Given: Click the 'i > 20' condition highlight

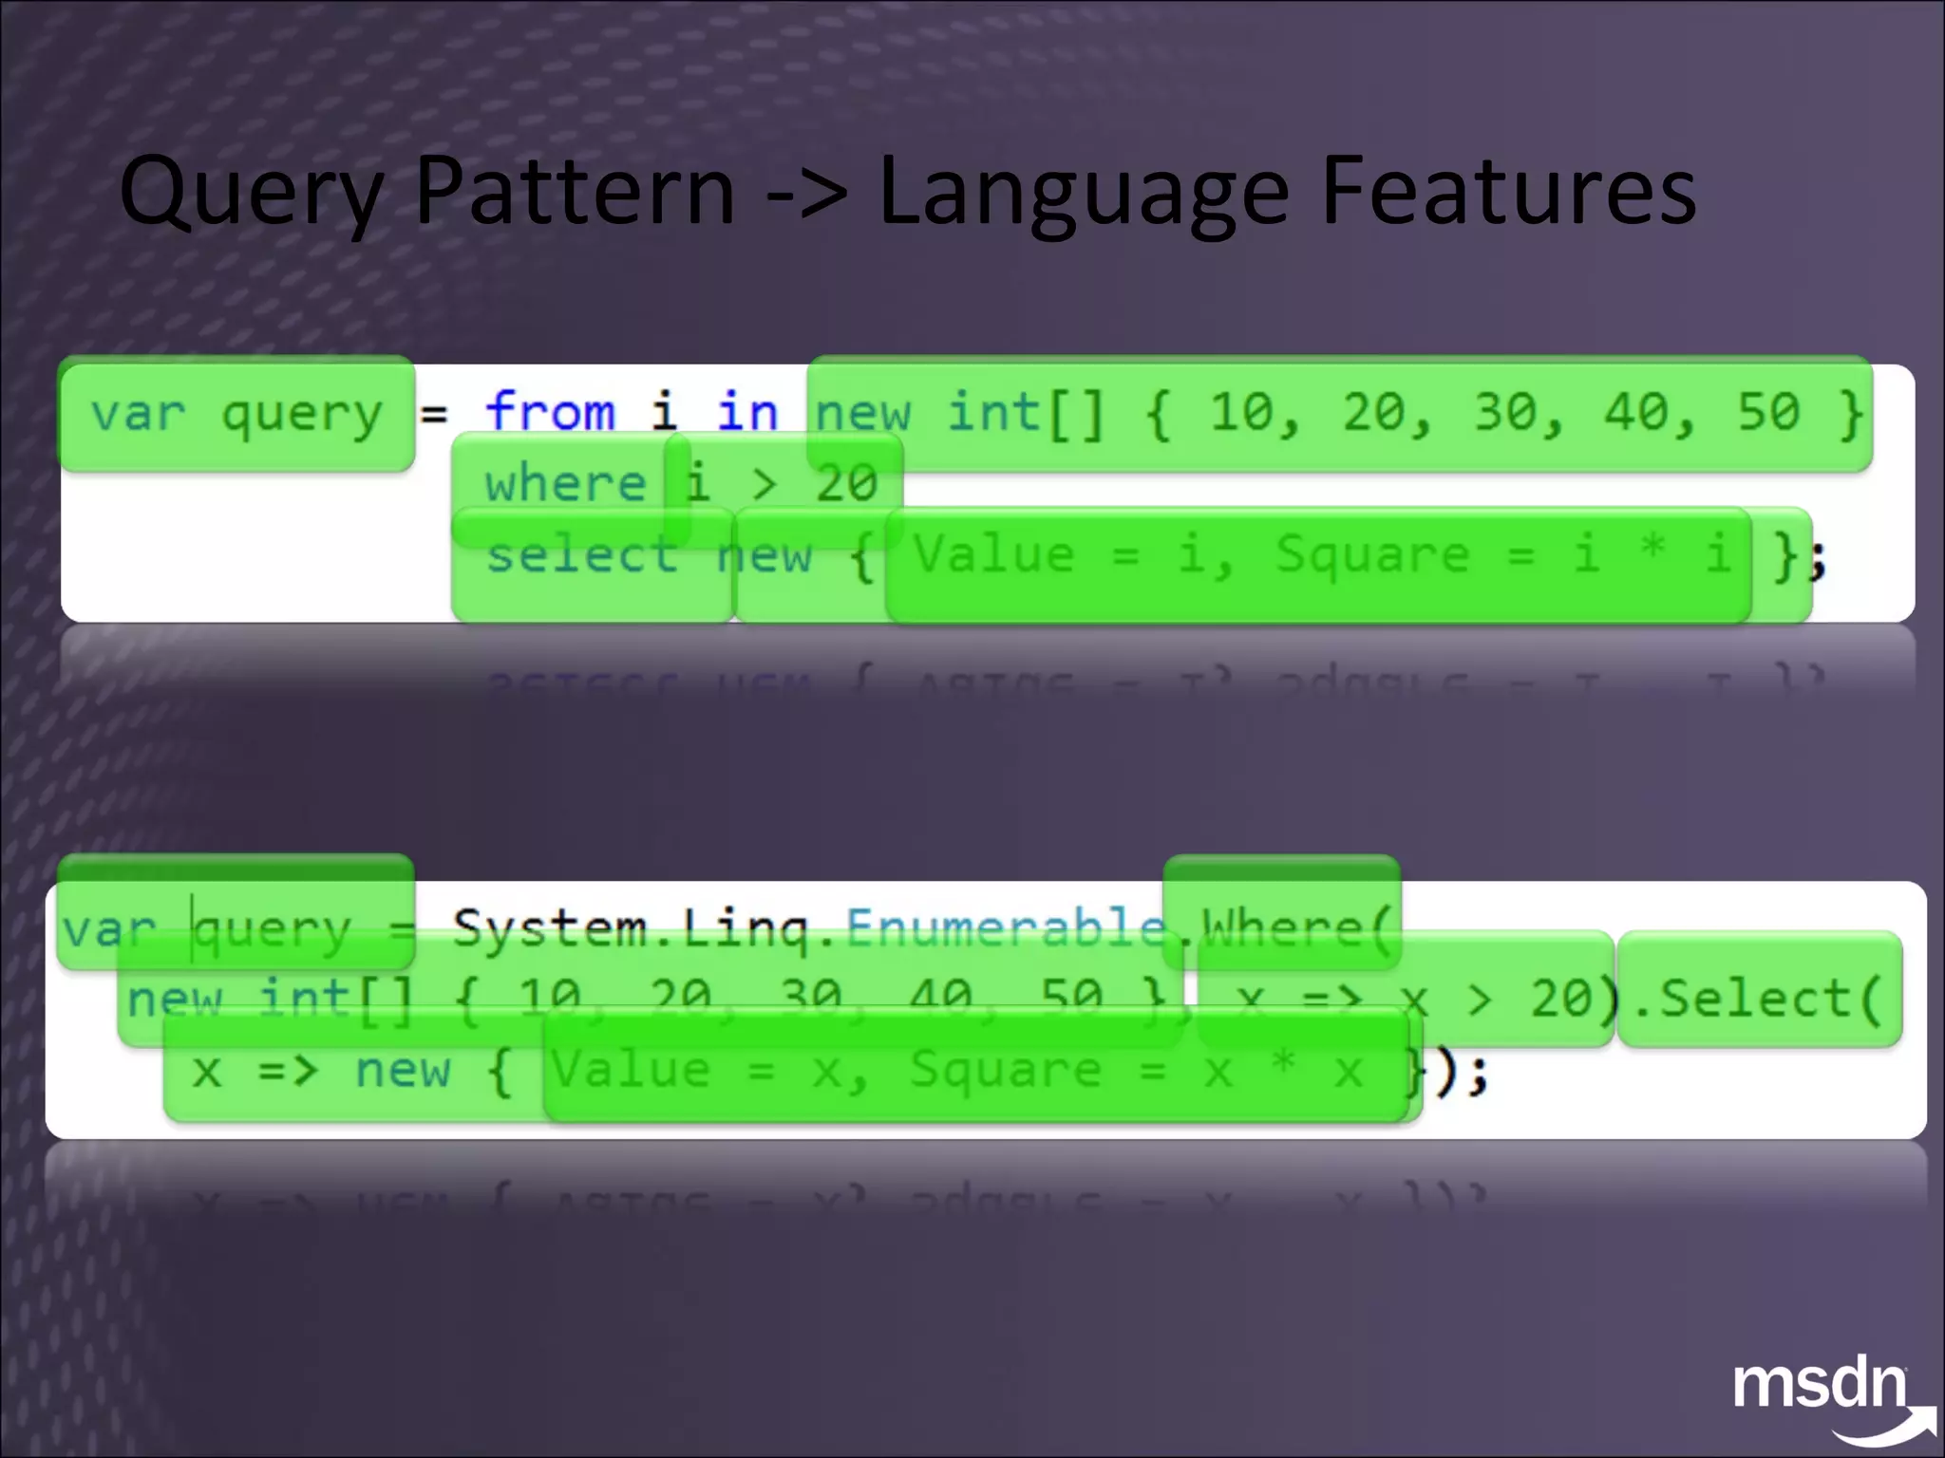Looking at the screenshot, I should (784, 483).
